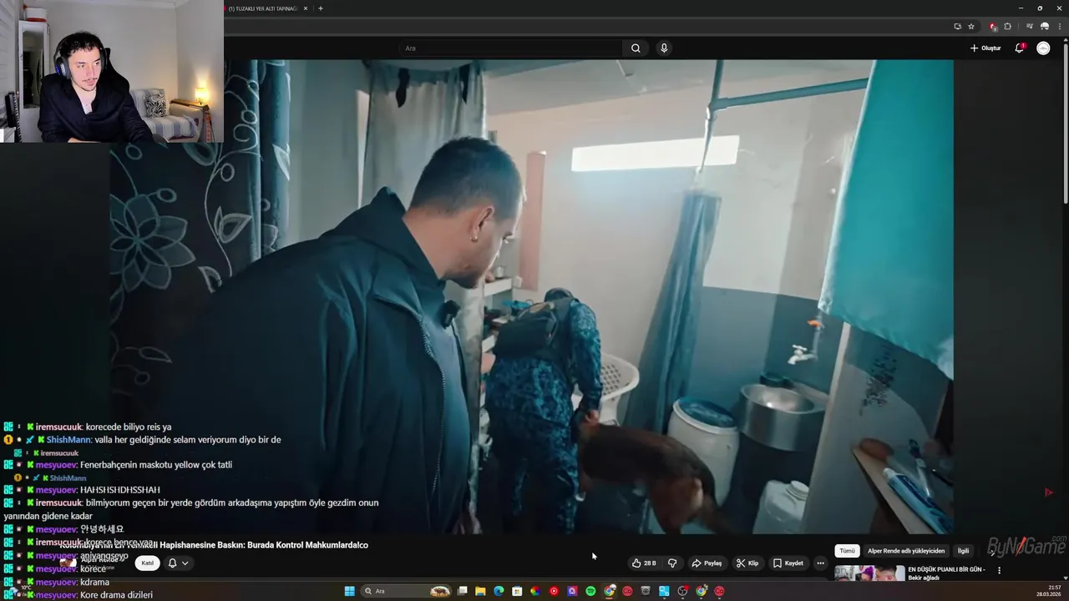Open File Explorer from taskbar

tap(480, 591)
